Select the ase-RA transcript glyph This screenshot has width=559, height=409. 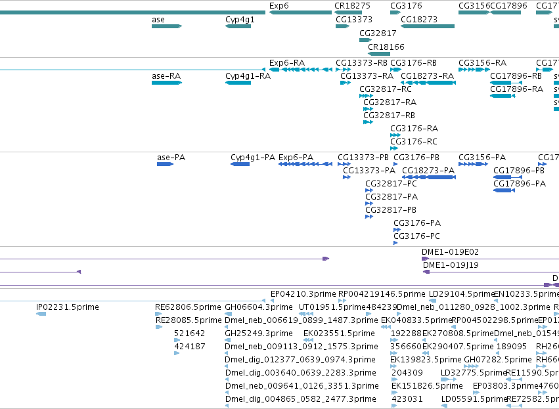(x=167, y=83)
